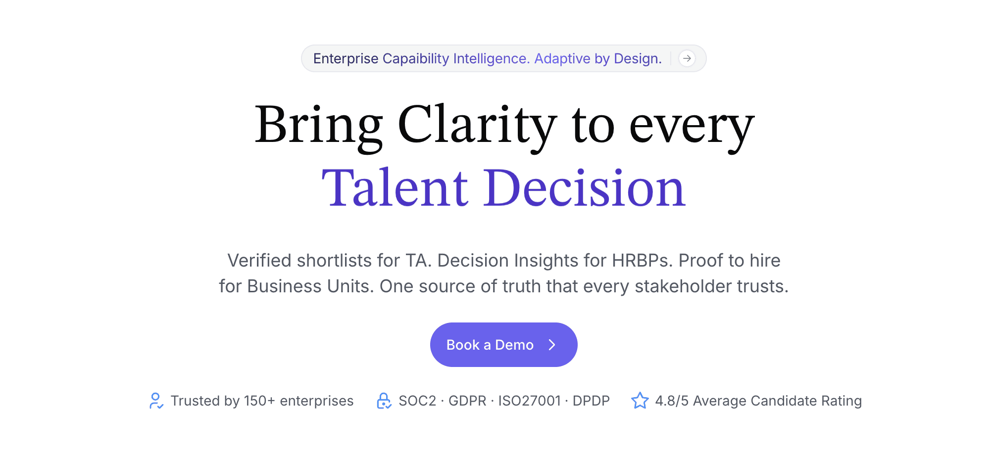Click the circular arrow icon in the top banner pill
Image resolution: width=992 pixels, height=457 pixels.
[687, 58]
